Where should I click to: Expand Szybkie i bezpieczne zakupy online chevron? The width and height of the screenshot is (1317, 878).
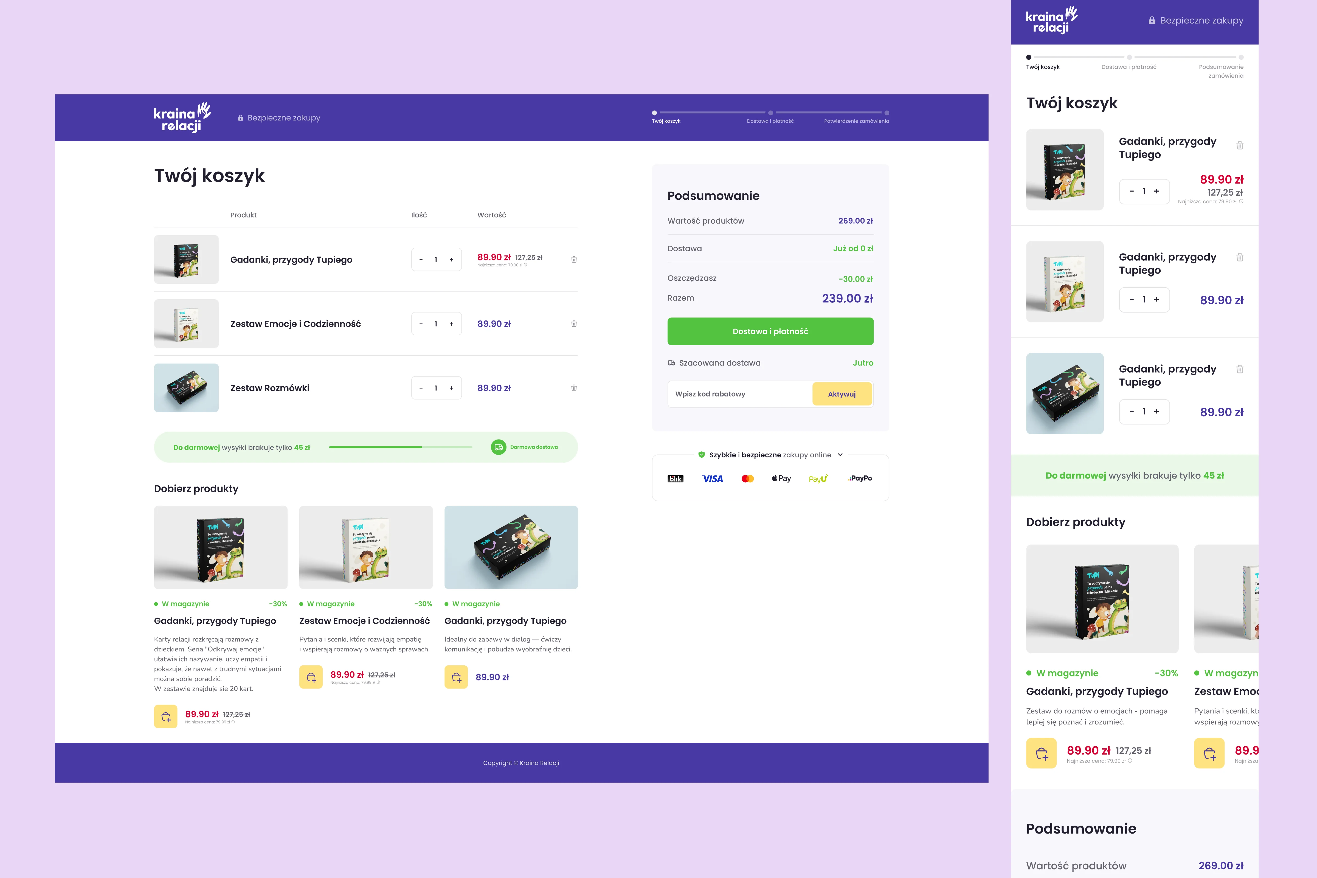tap(840, 455)
